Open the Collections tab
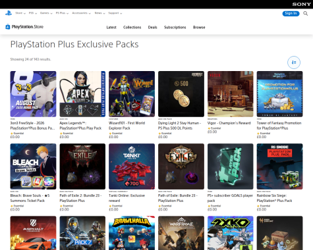 [132, 28]
